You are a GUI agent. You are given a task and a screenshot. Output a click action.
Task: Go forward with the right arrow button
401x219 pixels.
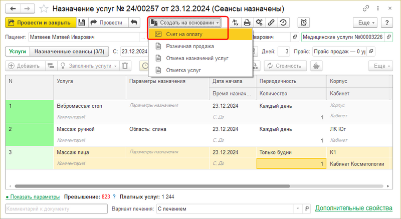coord(27,9)
